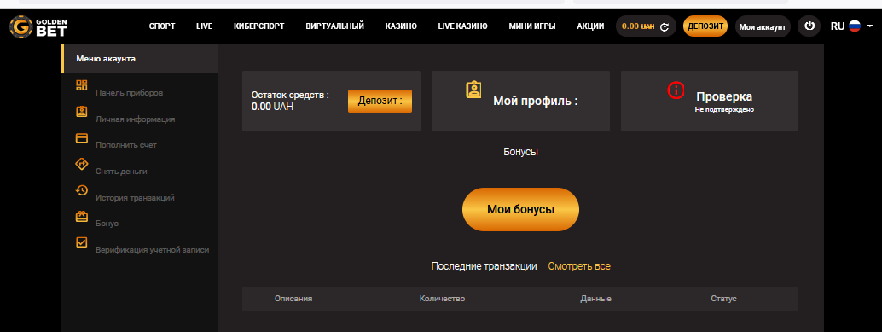
Task: Open Верификация учетной записи in sidebar
Action: (x=153, y=250)
